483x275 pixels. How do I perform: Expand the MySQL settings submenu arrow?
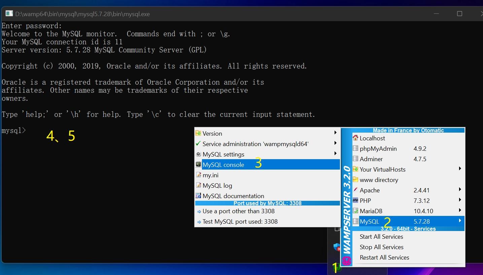click(335, 153)
